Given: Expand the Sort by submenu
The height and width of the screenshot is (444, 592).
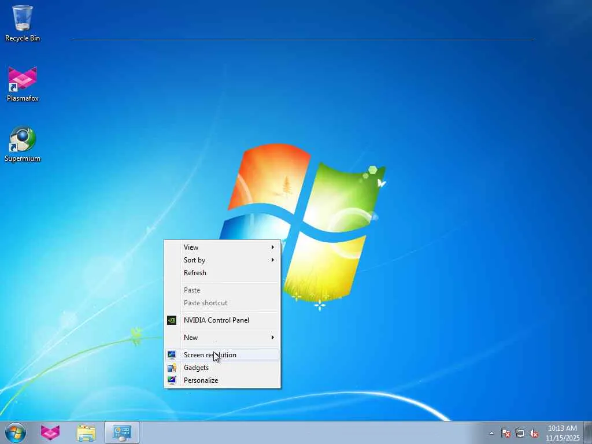Looking at the screenshot, I should pos(223,260).
